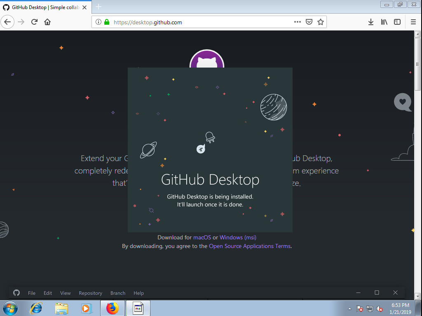Viewport: 422px width, 316px height.
Task: Save page to Pocket
Action: (x=309, y=22)
